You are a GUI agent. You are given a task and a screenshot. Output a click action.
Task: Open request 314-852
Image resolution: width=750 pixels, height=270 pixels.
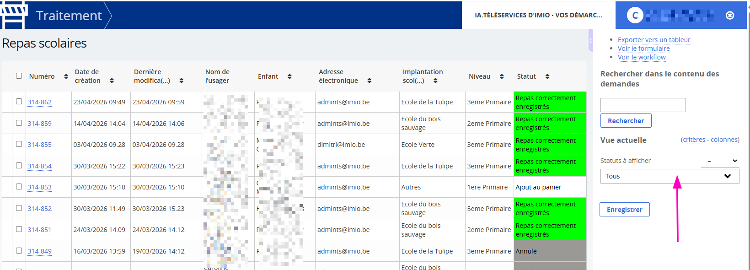[39, 209]
